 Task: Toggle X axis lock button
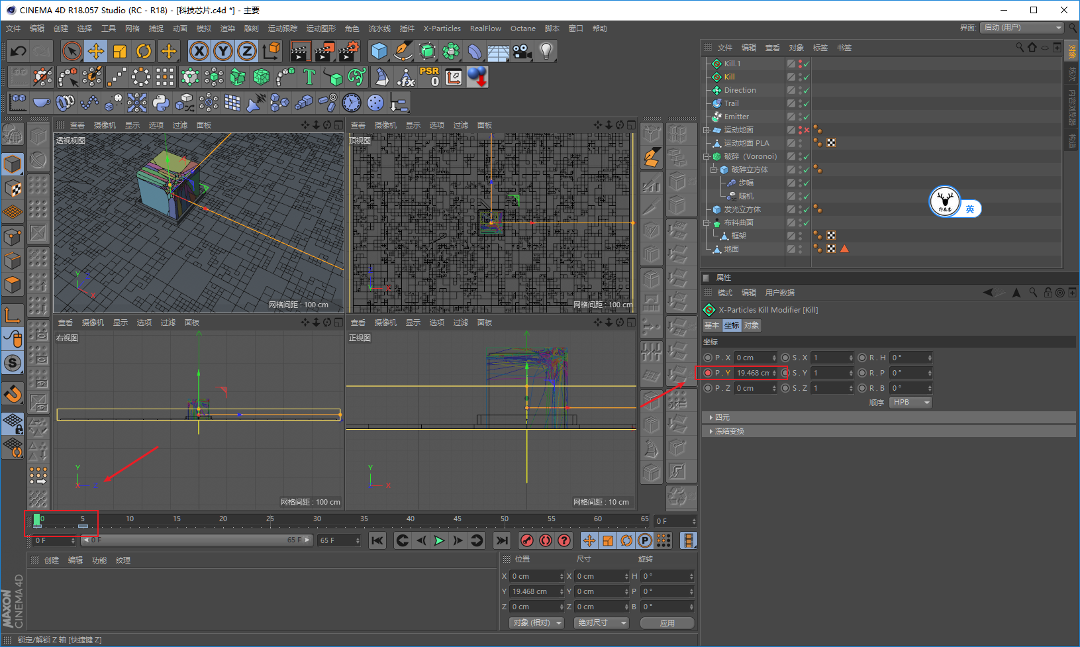tap(199, 51)
